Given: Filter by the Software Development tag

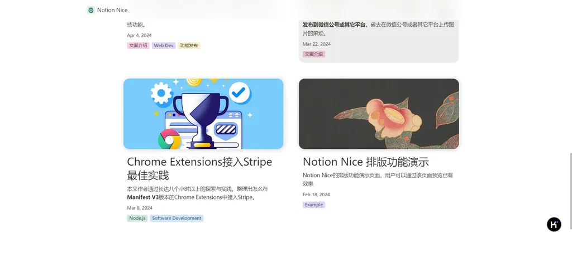Looking at the screenshot, I should (177, 219).
